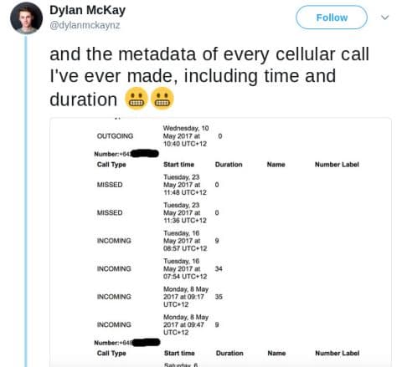Click the INCOMING call with duration 34
The image size is (402, 367).
[160, 268]
